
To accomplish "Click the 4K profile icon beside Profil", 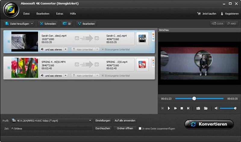I will click(14, 120).
